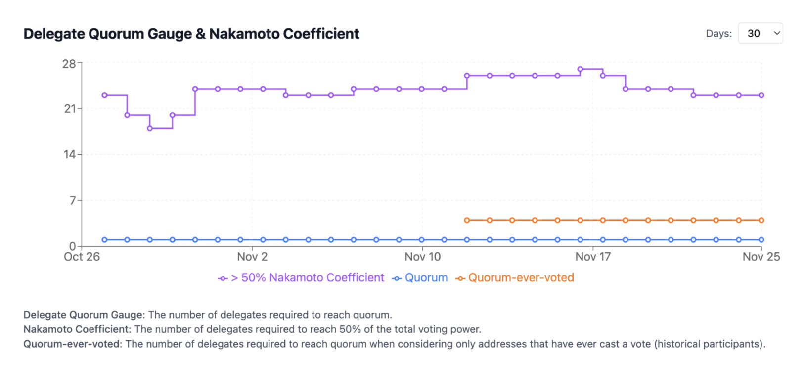Click the chevron arrow in Days selector
The height and width of the screenshot is (367, 806).
(777, 33)
